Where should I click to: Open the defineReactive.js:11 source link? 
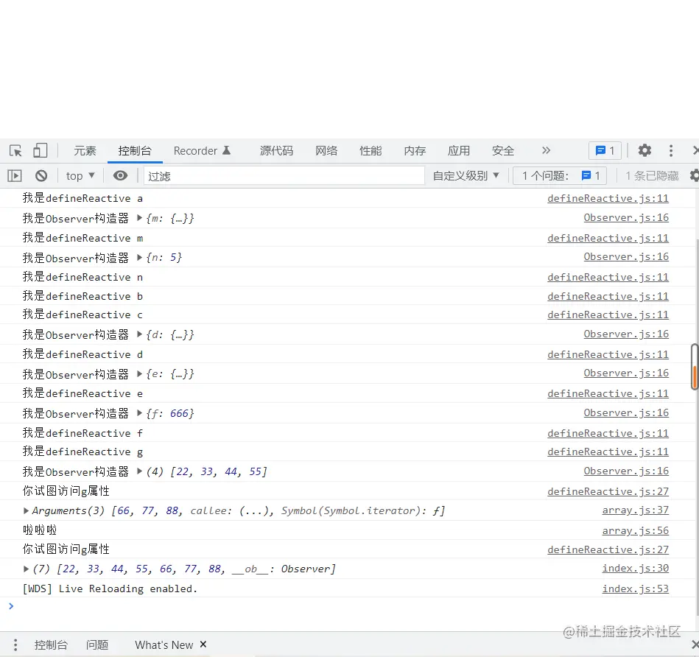click(x=608, y=198)
